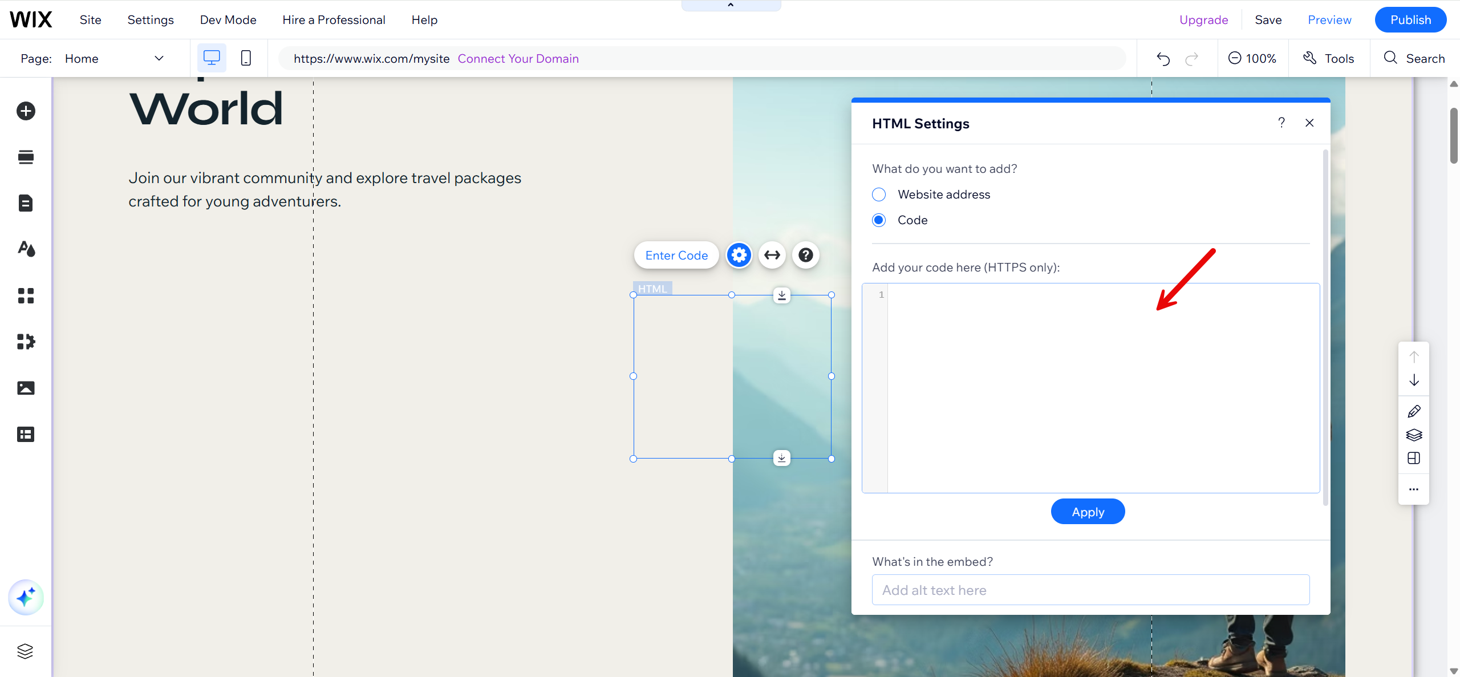Viewport: 1460px width, 677px height.
Task: Open the Add Elements panel
Action: [26, 111]
